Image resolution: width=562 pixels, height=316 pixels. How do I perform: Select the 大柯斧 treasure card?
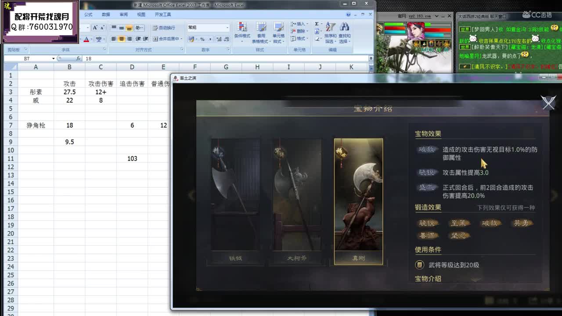297,201
